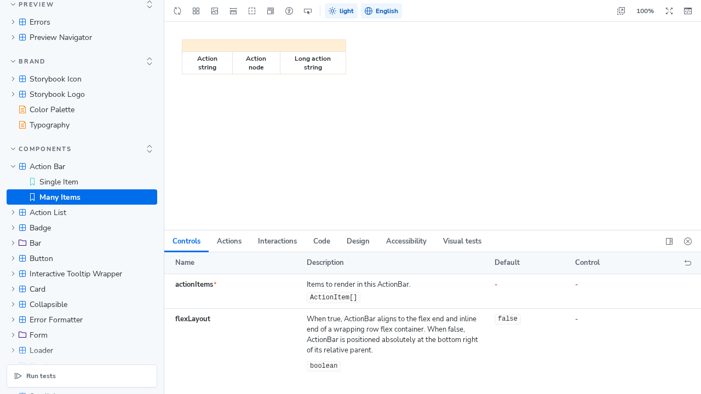Expand the Card component
The height and width of the screenshot is (394, 701).
pos(82,289)
